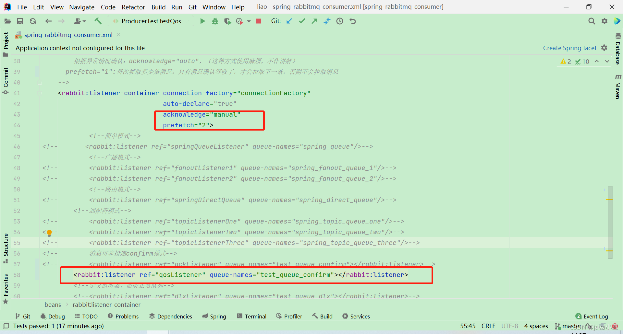Open the Commit tool window
The width and height of the screenshot is (623, 334).
click(6, 81)
